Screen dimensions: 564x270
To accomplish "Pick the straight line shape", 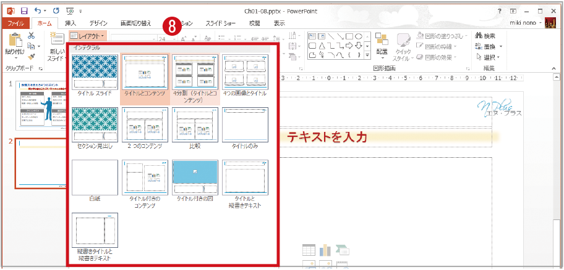I will (x=331, y=36).
